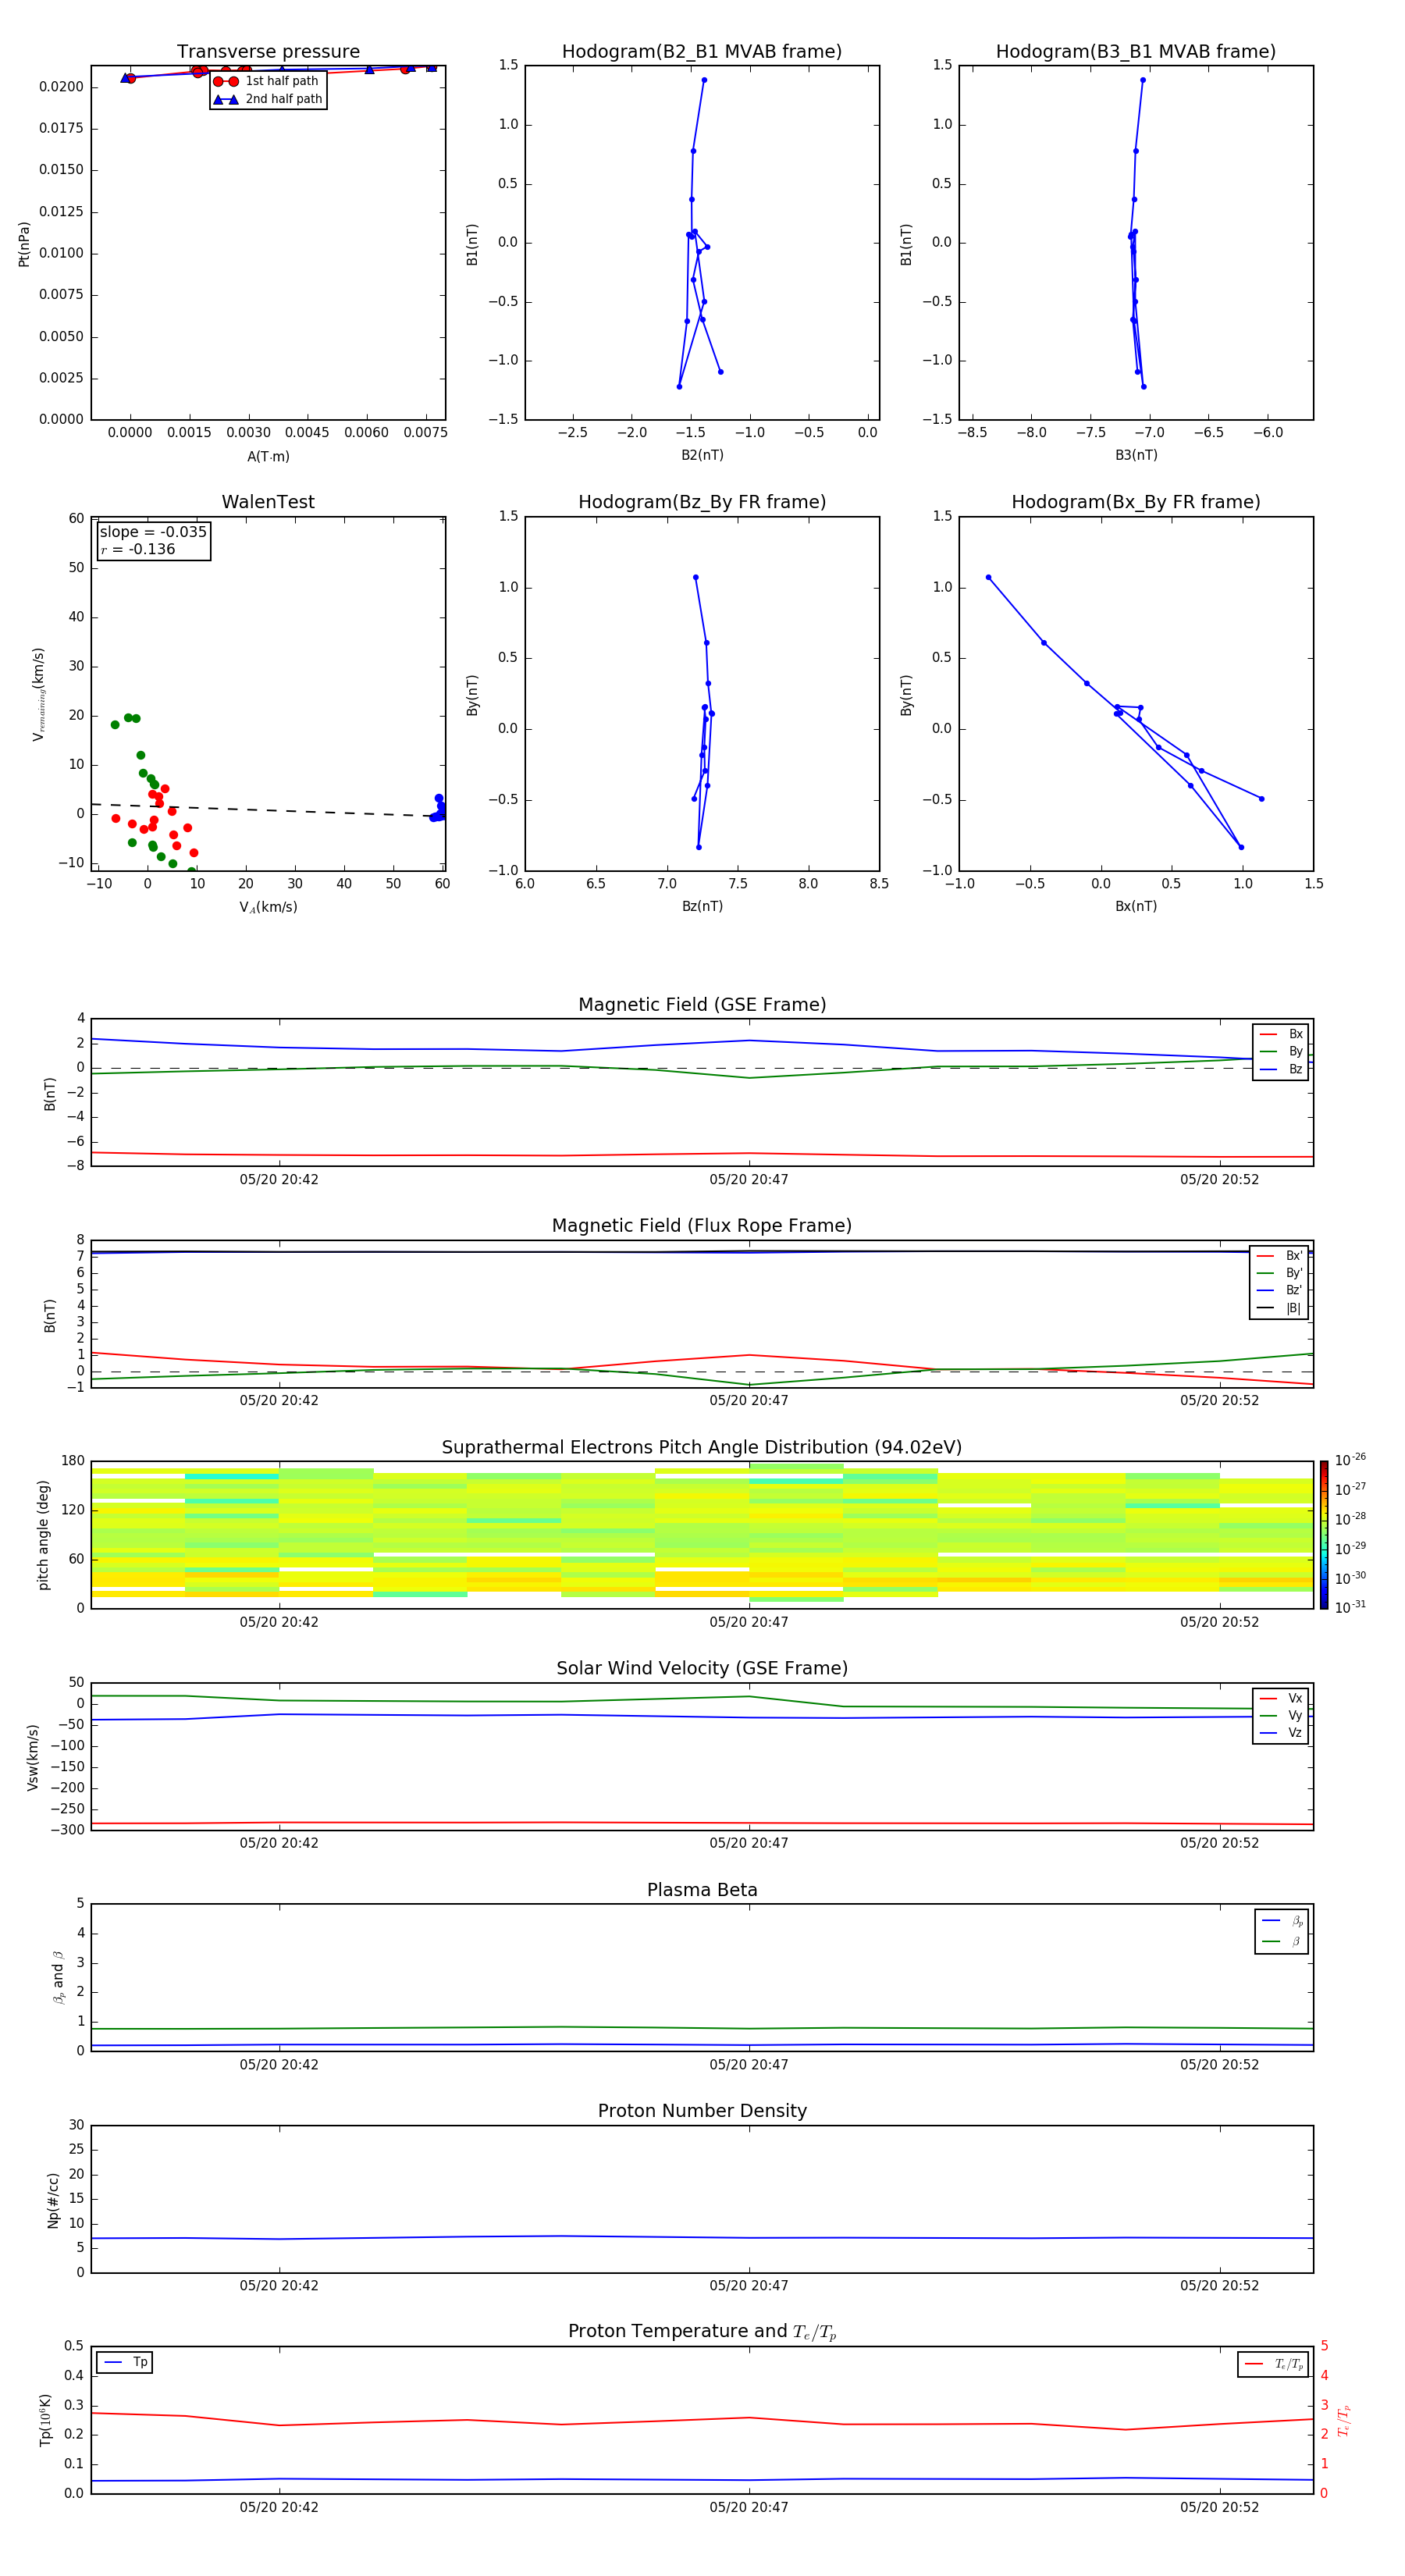Select Vy legend entry in solar wind plot

coord(1281,1715)
